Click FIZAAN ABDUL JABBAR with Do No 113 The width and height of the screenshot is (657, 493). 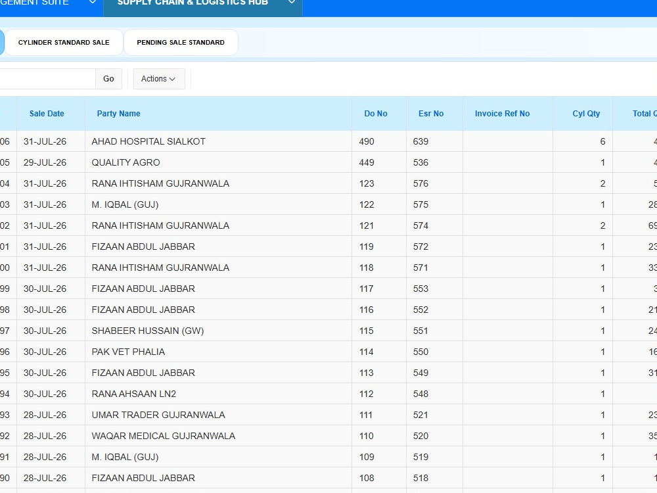click(218, 373)
